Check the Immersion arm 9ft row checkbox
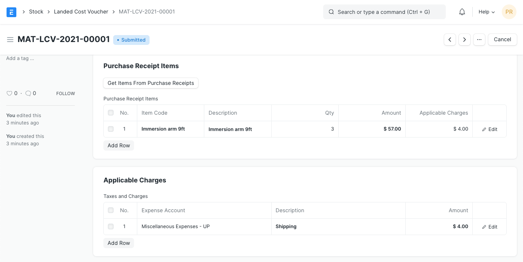The image size is (523, 262). pos(111,129)
